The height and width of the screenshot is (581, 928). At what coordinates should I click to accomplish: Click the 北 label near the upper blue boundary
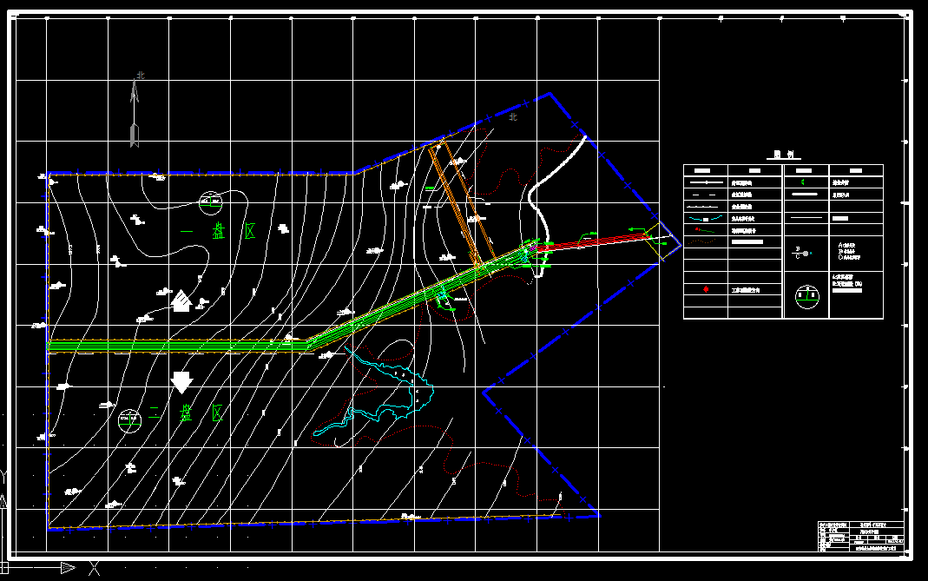[513, 116]
